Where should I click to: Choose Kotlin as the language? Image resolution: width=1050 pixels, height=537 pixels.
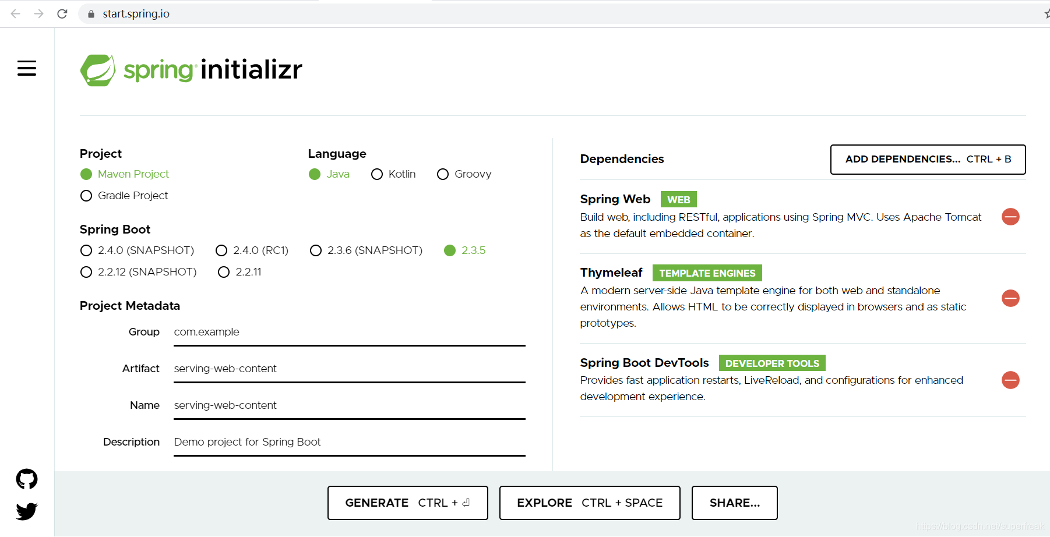pos(393,174)
